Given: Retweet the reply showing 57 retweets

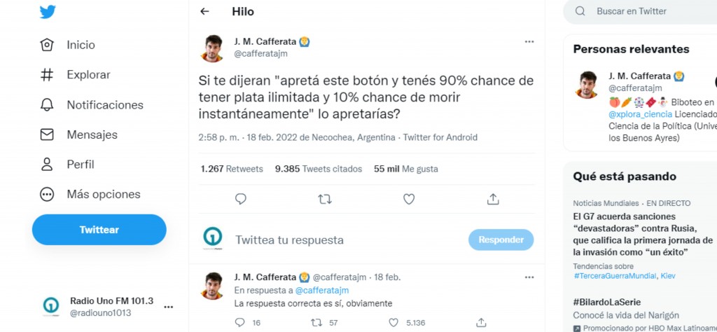Looking at the screenshot, I should (x=316, y=322).
